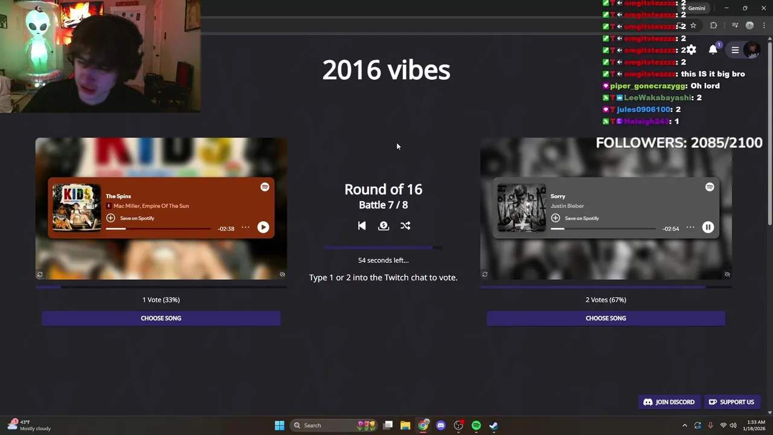Open the notifications bell

(713, 50)
